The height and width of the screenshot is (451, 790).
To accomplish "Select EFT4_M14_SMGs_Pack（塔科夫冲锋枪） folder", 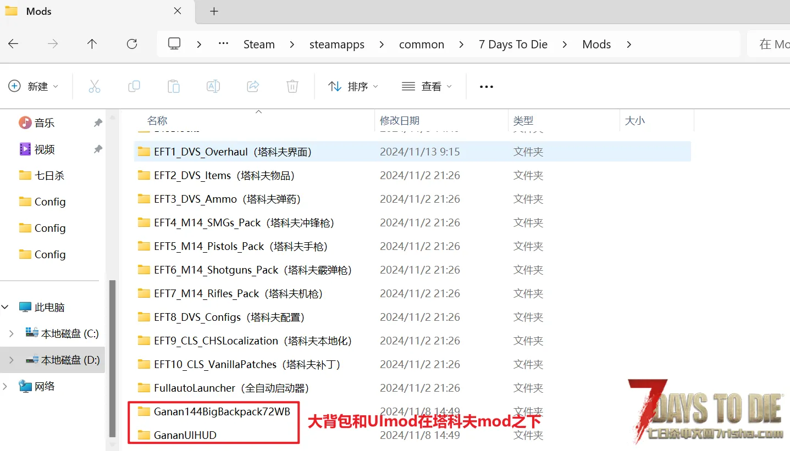I will point(412,222).
